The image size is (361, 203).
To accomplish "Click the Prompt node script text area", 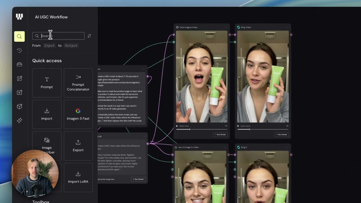I will point(121,99).
